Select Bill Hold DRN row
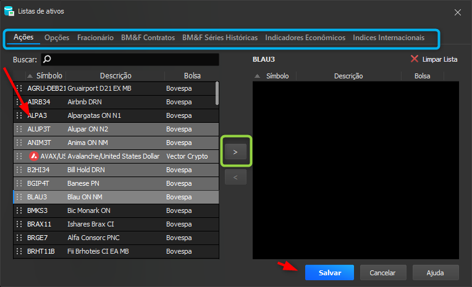472x287 pixels. tap(116, 170)
